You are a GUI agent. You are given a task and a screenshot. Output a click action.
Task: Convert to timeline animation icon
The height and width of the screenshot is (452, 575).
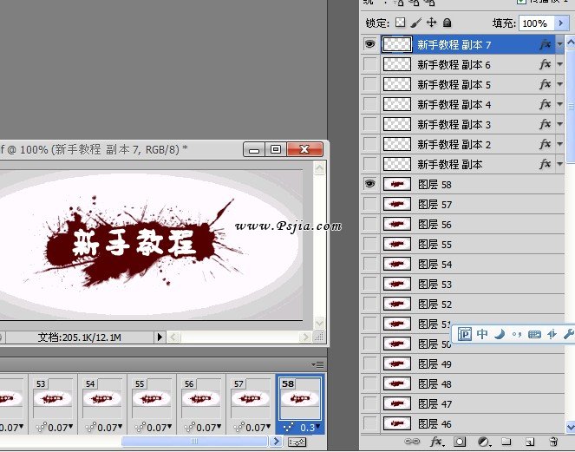tap(297, 442)
